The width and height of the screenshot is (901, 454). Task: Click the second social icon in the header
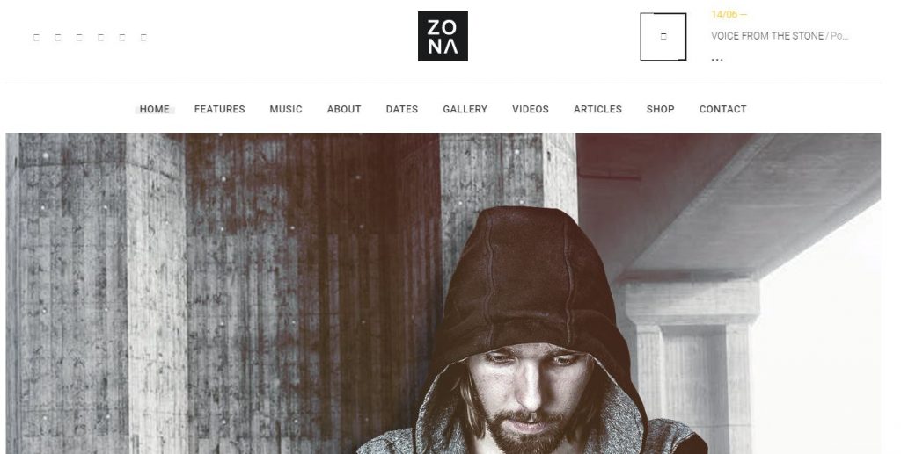point(57,38)
